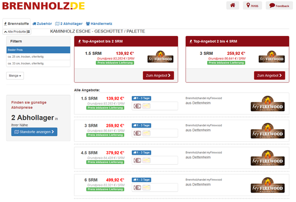296x202 pixels.
Task: Click myFirewood logo in 1.5 SRM offer row
Action: pos(268,104)
